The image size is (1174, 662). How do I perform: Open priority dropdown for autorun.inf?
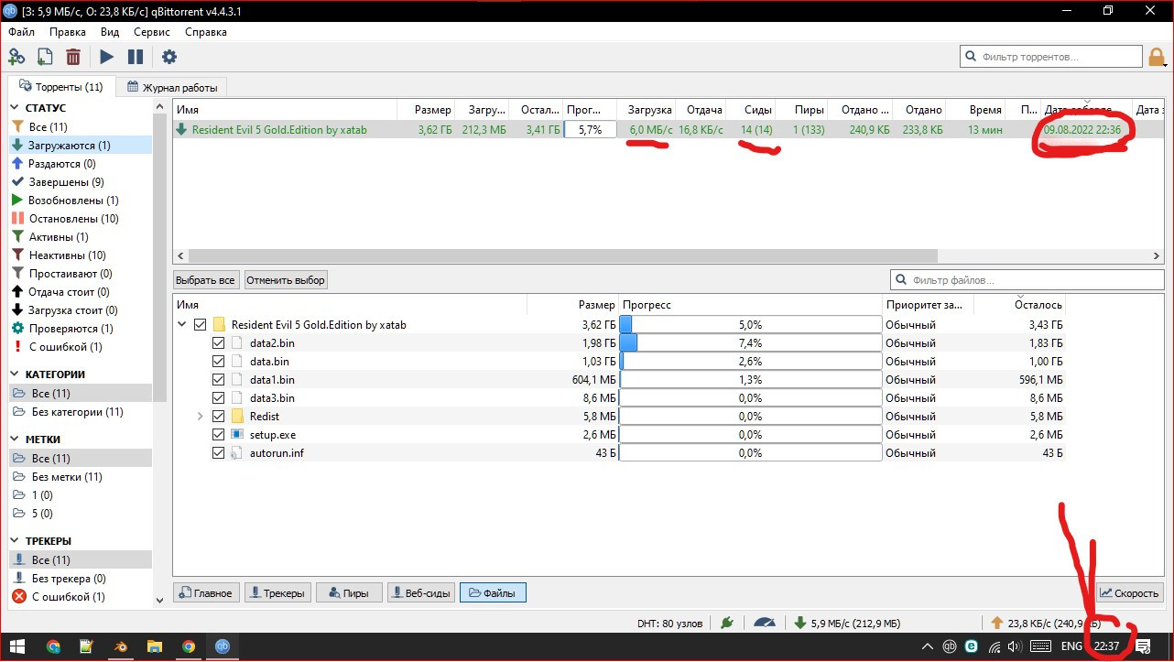point(928,452)
